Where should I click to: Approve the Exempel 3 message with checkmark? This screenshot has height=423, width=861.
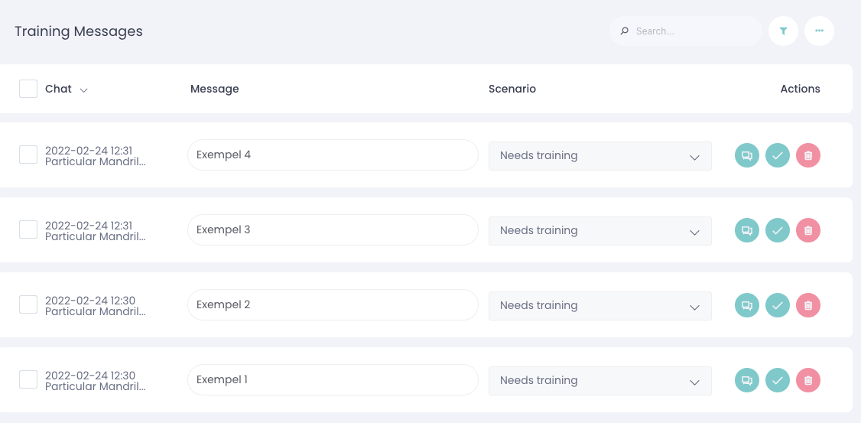coord(778,230)
